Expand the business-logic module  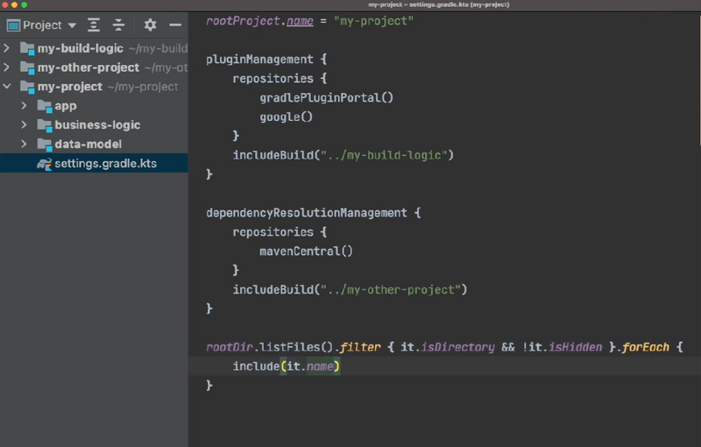[x=25, y=124]
